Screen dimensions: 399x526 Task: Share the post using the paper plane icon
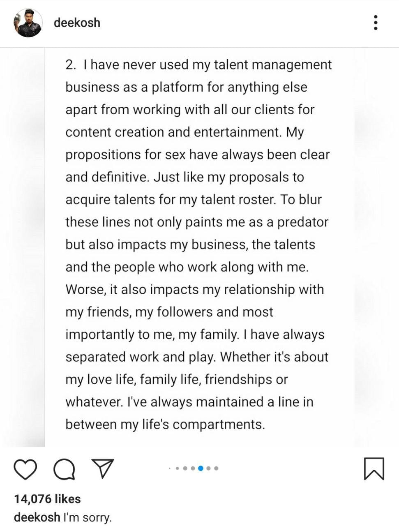point(103,468)
